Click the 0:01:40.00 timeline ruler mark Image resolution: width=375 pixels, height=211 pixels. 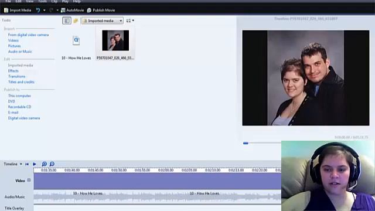click(72, 170)
